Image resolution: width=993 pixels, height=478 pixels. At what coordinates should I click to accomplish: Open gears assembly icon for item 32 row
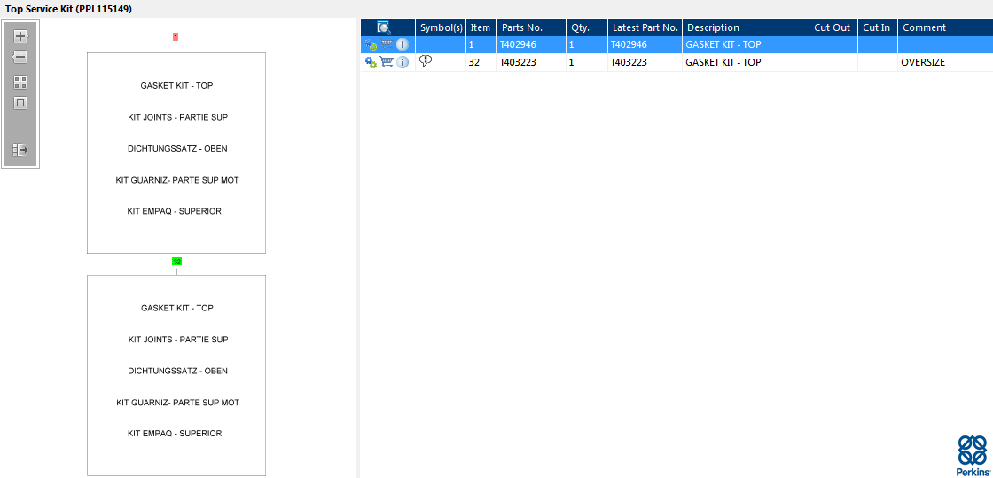(x=371, y=62)
